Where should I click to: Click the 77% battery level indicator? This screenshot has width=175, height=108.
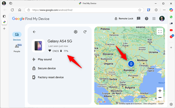pos(66,51)
